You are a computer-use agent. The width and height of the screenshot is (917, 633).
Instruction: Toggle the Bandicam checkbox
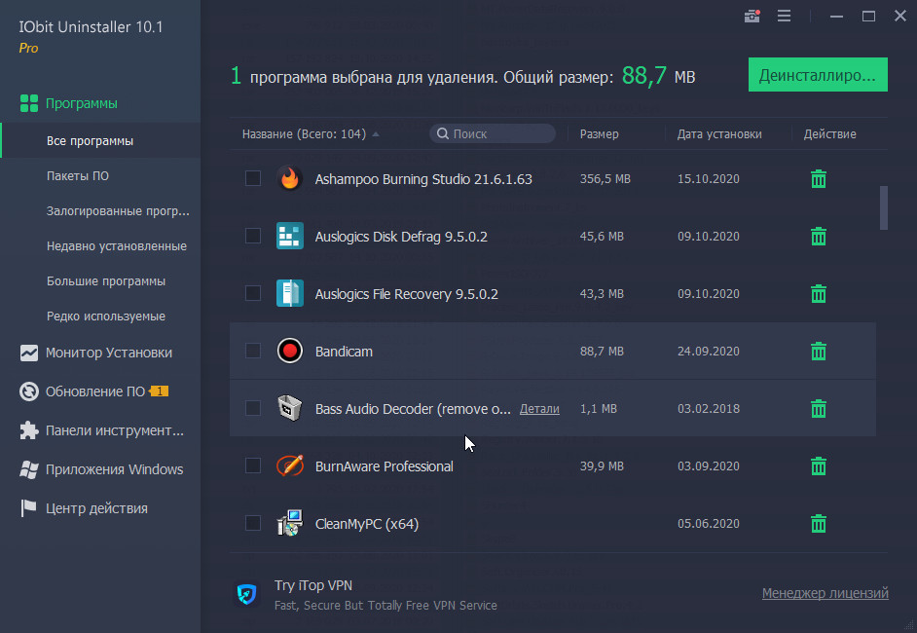(253, 351)
